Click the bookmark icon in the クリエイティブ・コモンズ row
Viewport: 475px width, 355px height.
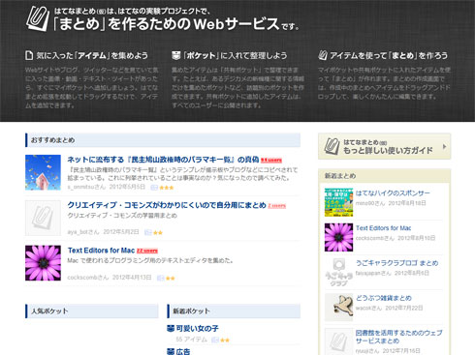pyautogui.click(x=148, y=232)
